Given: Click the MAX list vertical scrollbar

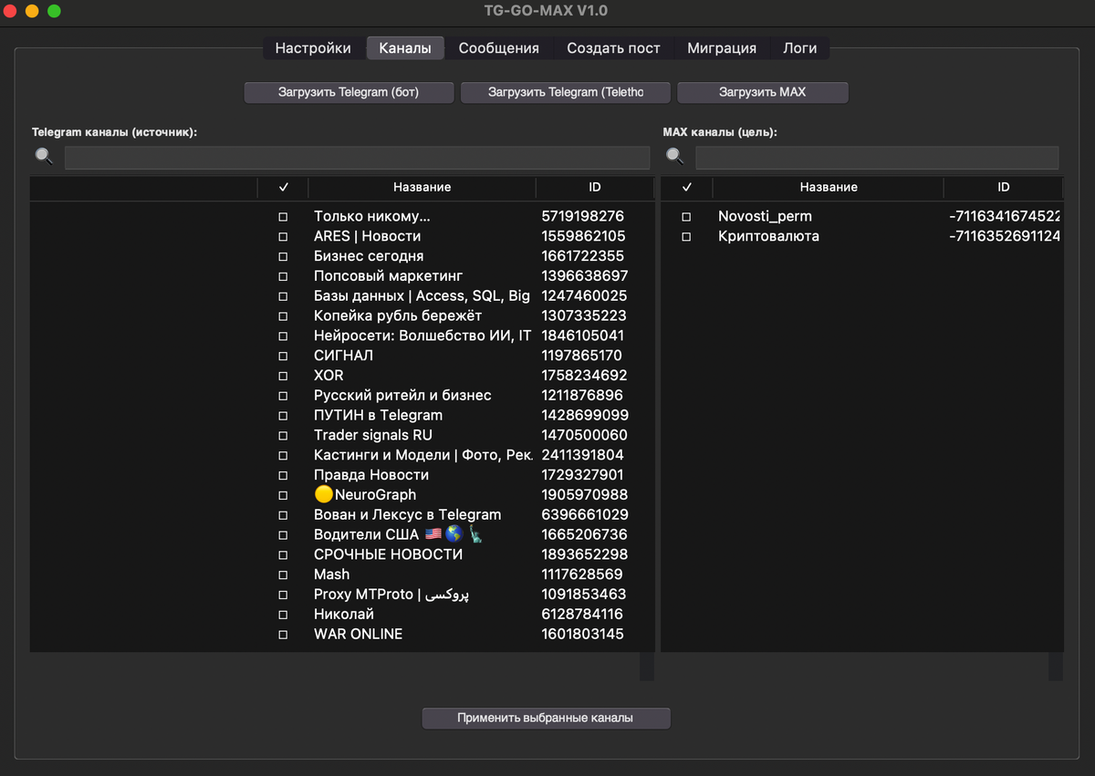Looking at the screenshot, I should click(x=1056, y=667).
